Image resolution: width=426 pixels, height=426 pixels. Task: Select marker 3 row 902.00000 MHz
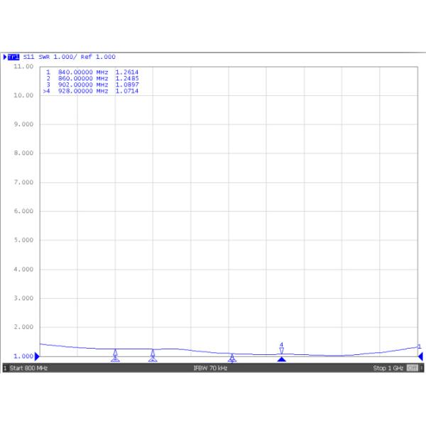pos(92,84)
